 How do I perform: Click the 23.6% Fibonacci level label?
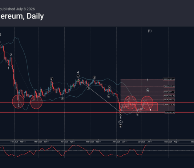coord(169,105)
